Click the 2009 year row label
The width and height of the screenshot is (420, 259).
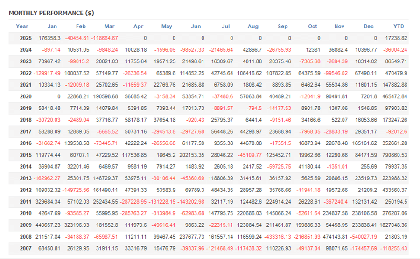(26, 225)
